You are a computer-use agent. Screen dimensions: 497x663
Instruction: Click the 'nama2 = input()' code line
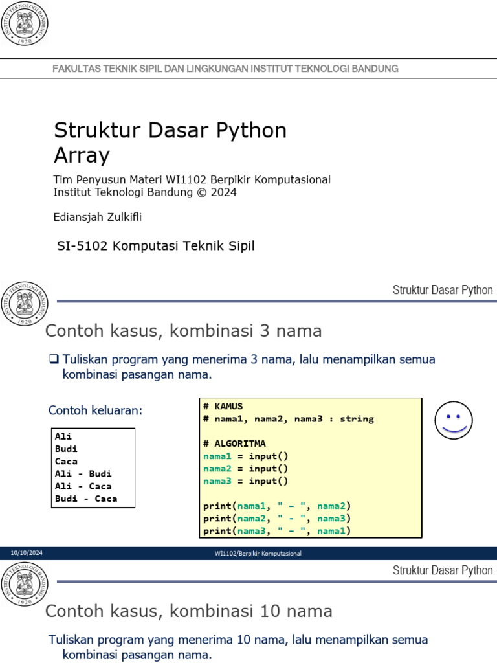pos(245,469)
